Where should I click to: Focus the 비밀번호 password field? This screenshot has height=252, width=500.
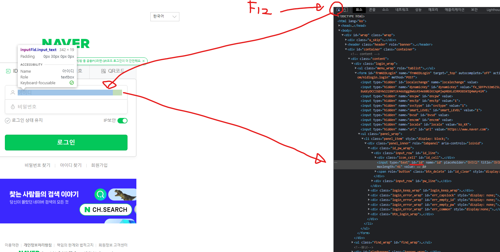click(x=66, y=107)
